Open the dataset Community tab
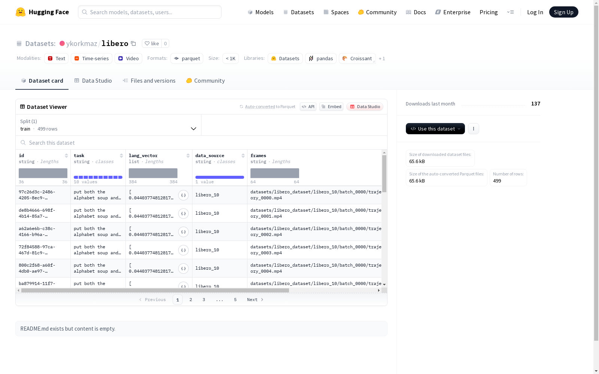This screenshot has height=374, width=599. pyautogui.click(x=206, y=81)
